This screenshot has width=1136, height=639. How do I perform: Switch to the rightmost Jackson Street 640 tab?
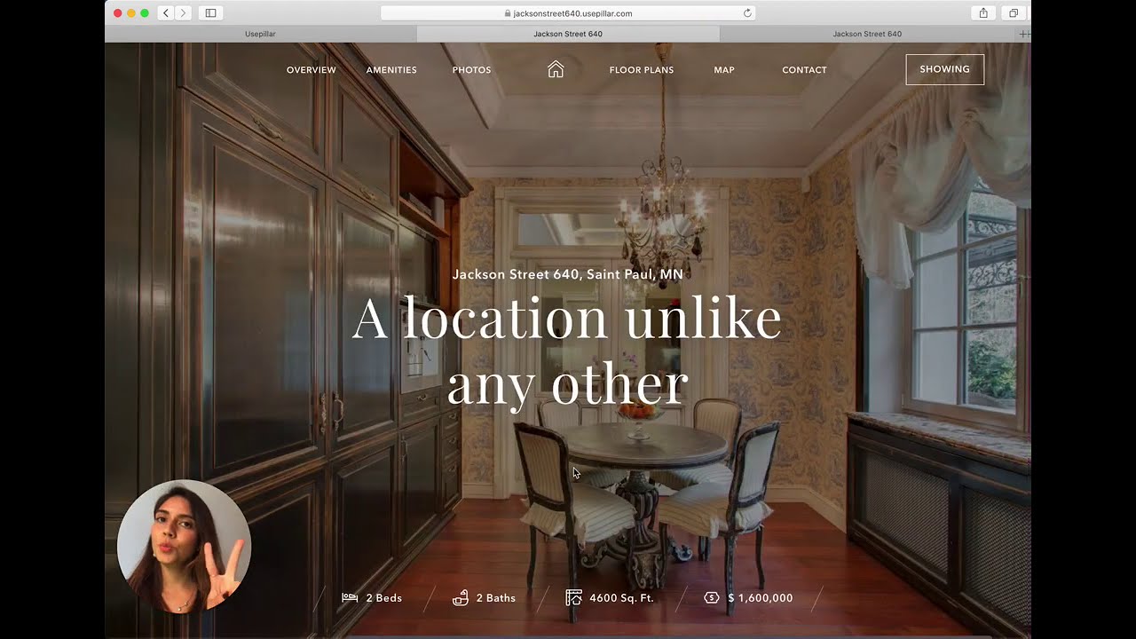tap(867, 34)
